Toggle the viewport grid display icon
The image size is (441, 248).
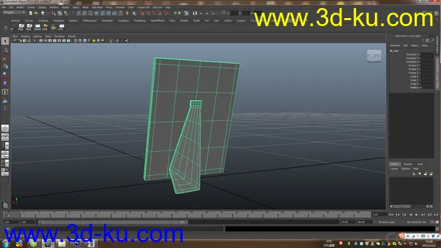pyautogui.click(x=41, y=41)
